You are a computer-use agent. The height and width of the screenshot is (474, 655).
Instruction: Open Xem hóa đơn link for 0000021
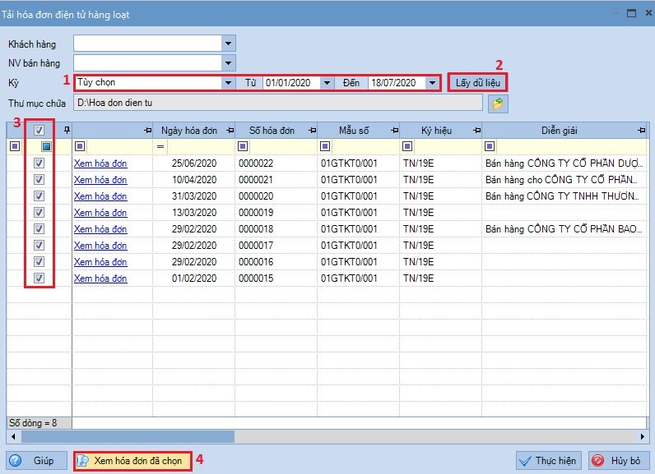100,180
